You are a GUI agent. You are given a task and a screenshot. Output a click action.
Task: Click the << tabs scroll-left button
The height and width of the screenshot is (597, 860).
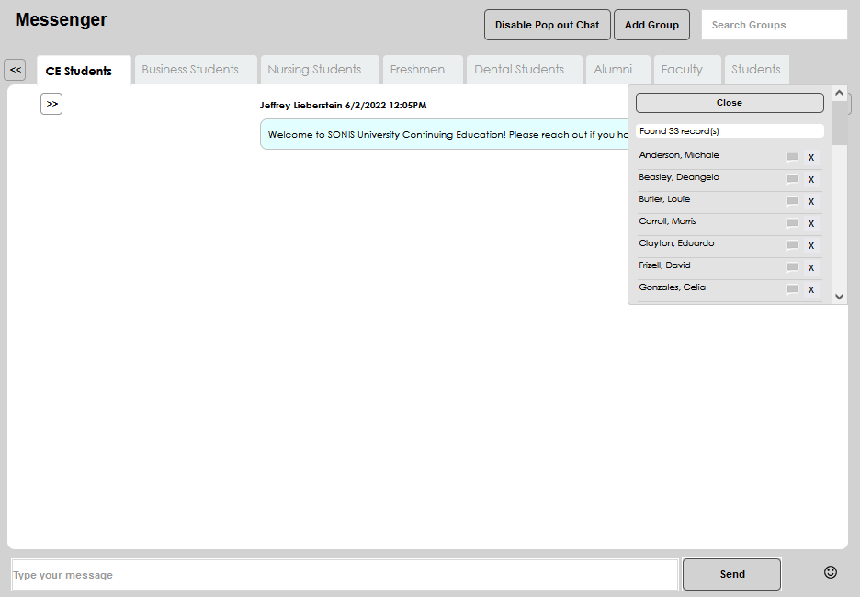click(x=15, y=70)
